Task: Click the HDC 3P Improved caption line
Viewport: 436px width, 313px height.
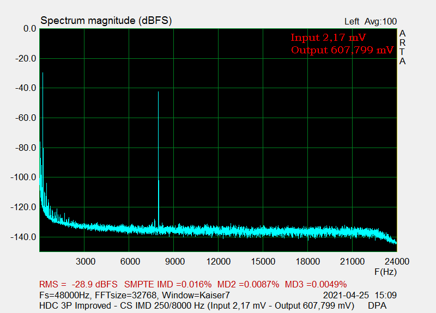Action: (x=197, y=305)
